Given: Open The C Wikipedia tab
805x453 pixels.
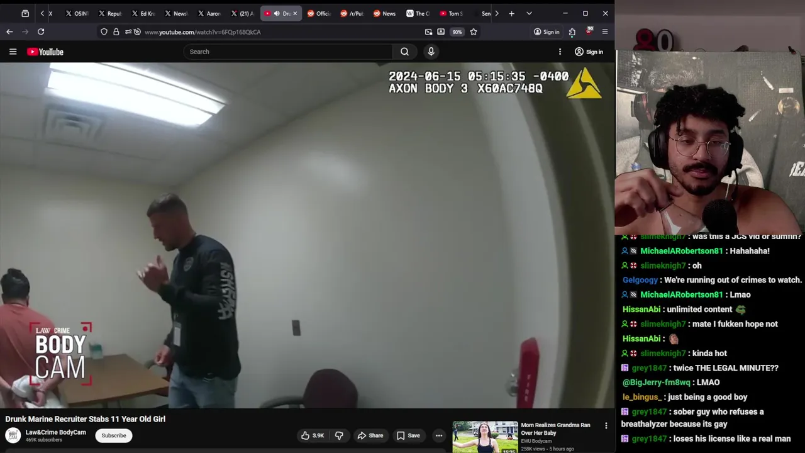Looking at the screenshot, I should tap(418, 13).
